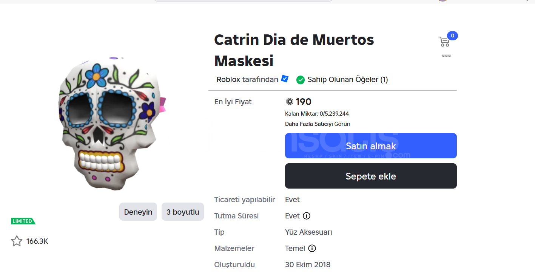Show info for Tutma Süresi

coord(307,216)
